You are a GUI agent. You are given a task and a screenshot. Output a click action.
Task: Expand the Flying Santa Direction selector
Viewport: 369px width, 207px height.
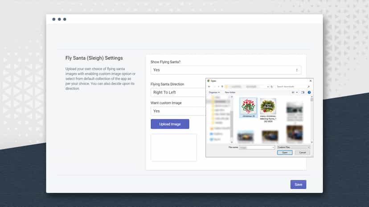tap(178, 92)
